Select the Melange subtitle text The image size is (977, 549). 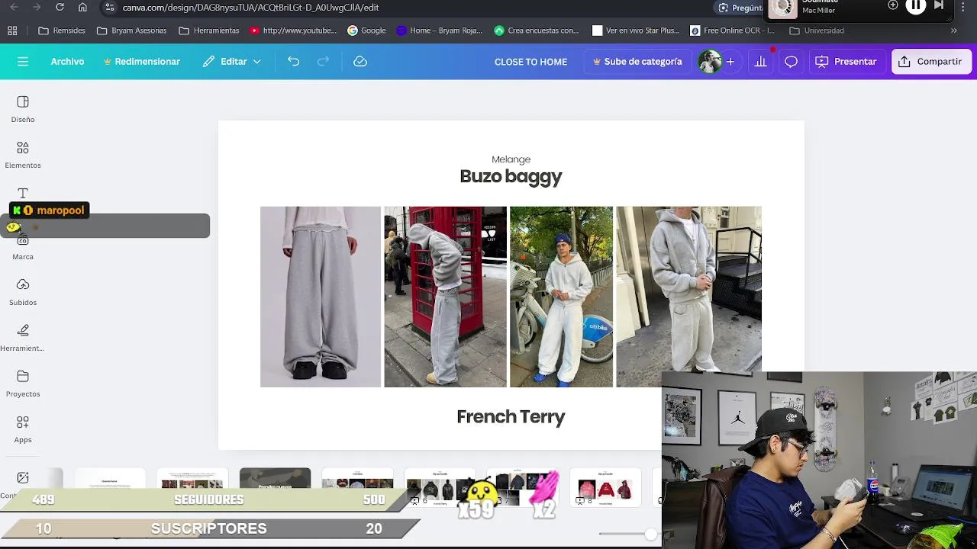coord(511,159)
